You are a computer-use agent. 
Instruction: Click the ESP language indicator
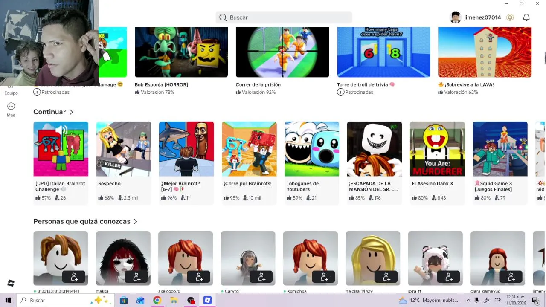497,300
